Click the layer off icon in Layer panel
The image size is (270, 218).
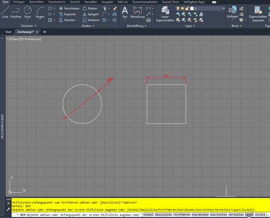click(x=178, y=14)
